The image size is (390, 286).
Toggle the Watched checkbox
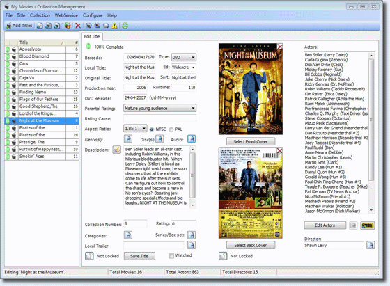click(x=171, y=256)
